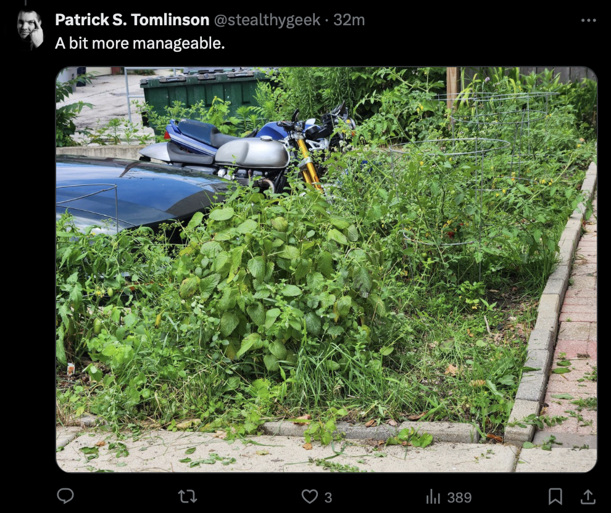611x513 pixels.
Task: View analytics via the bar chart icon
Action: [x=433, y=496]
